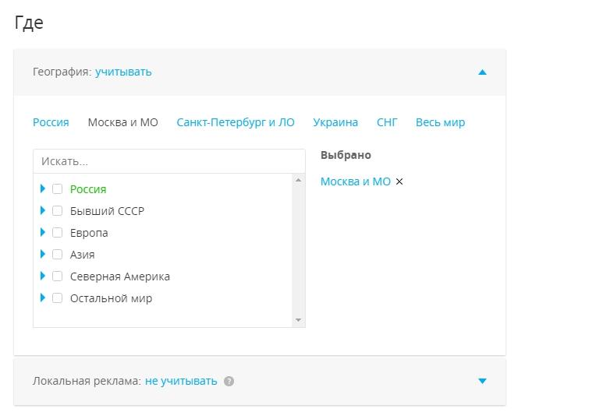Open the Локальная реклама help question icon
The width and height of the screenshot is (603, 412).
pos(229,382)
